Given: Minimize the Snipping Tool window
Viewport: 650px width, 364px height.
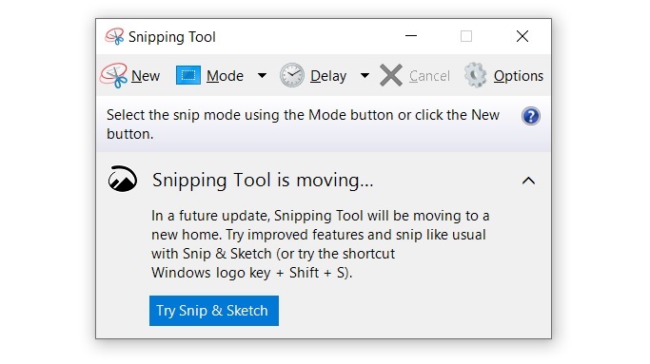Looking at the screenshot, I should pos(411,36).
